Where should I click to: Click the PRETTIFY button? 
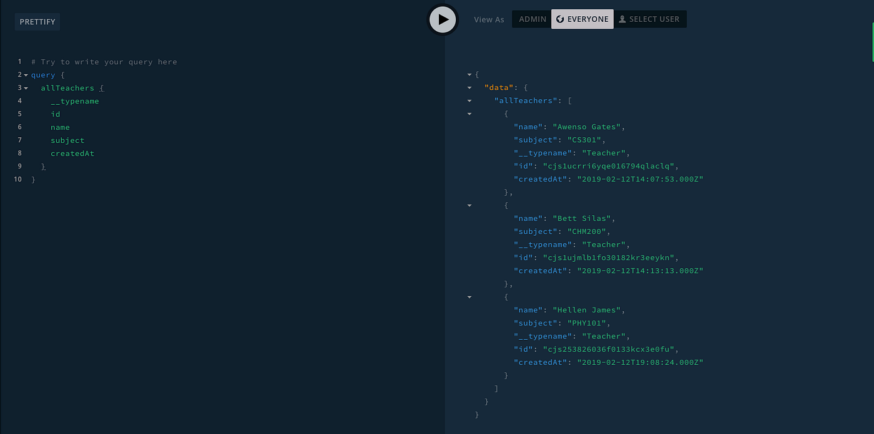click(x=37, y=22)
